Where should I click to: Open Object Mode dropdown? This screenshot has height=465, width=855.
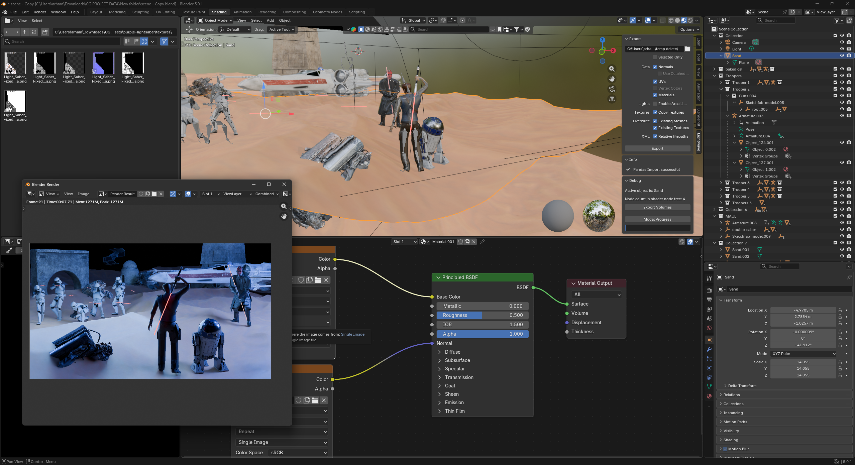point(215,20)
